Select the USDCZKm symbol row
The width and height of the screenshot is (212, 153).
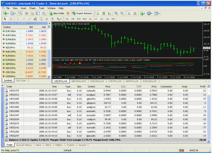(x=25, y=72)
